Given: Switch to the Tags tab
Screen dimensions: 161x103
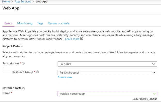Looking at the screenshot, I should (x=40, y=23).
